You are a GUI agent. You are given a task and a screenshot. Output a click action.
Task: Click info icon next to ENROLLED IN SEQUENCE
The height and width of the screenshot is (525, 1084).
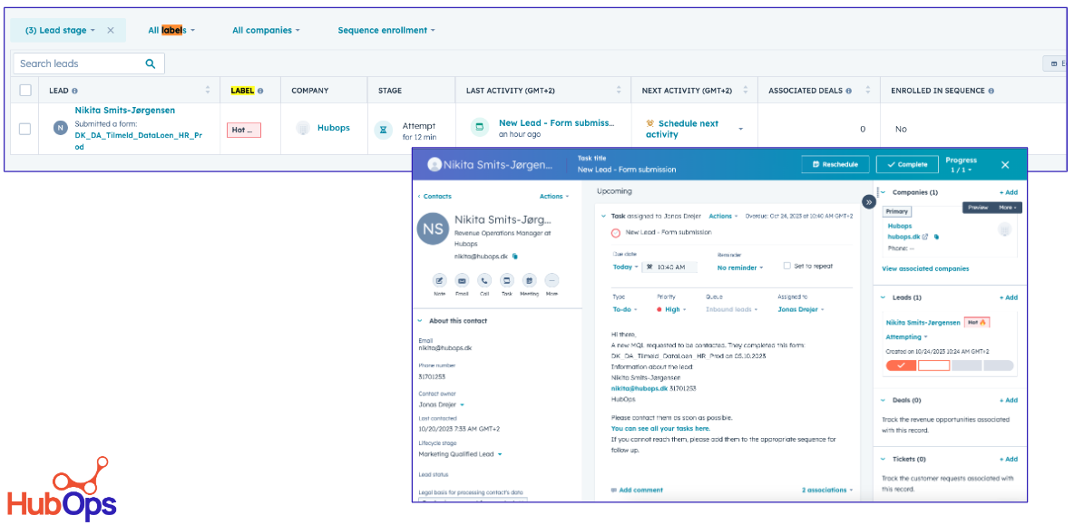[x=991, y=91]
